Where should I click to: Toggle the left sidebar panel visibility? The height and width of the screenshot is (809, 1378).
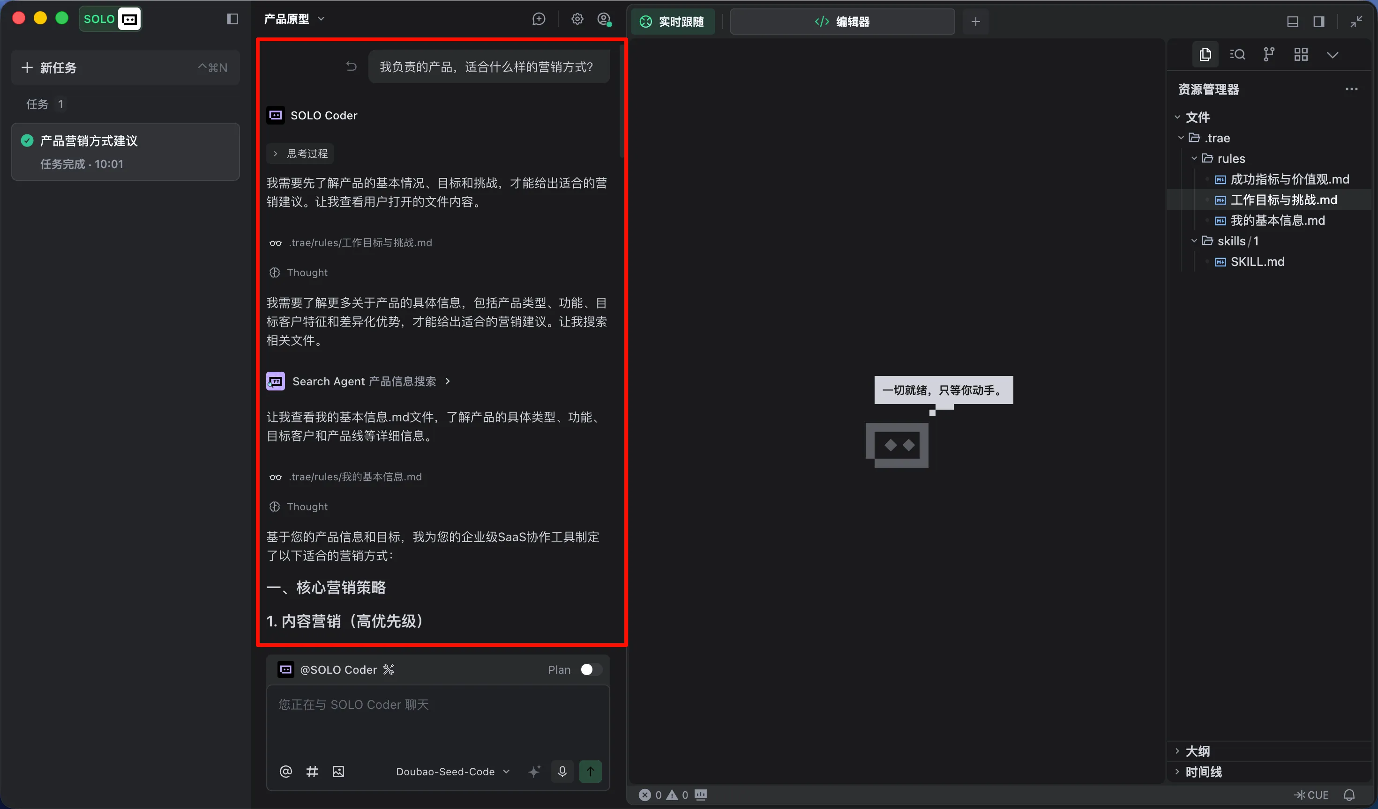[232, 19]
